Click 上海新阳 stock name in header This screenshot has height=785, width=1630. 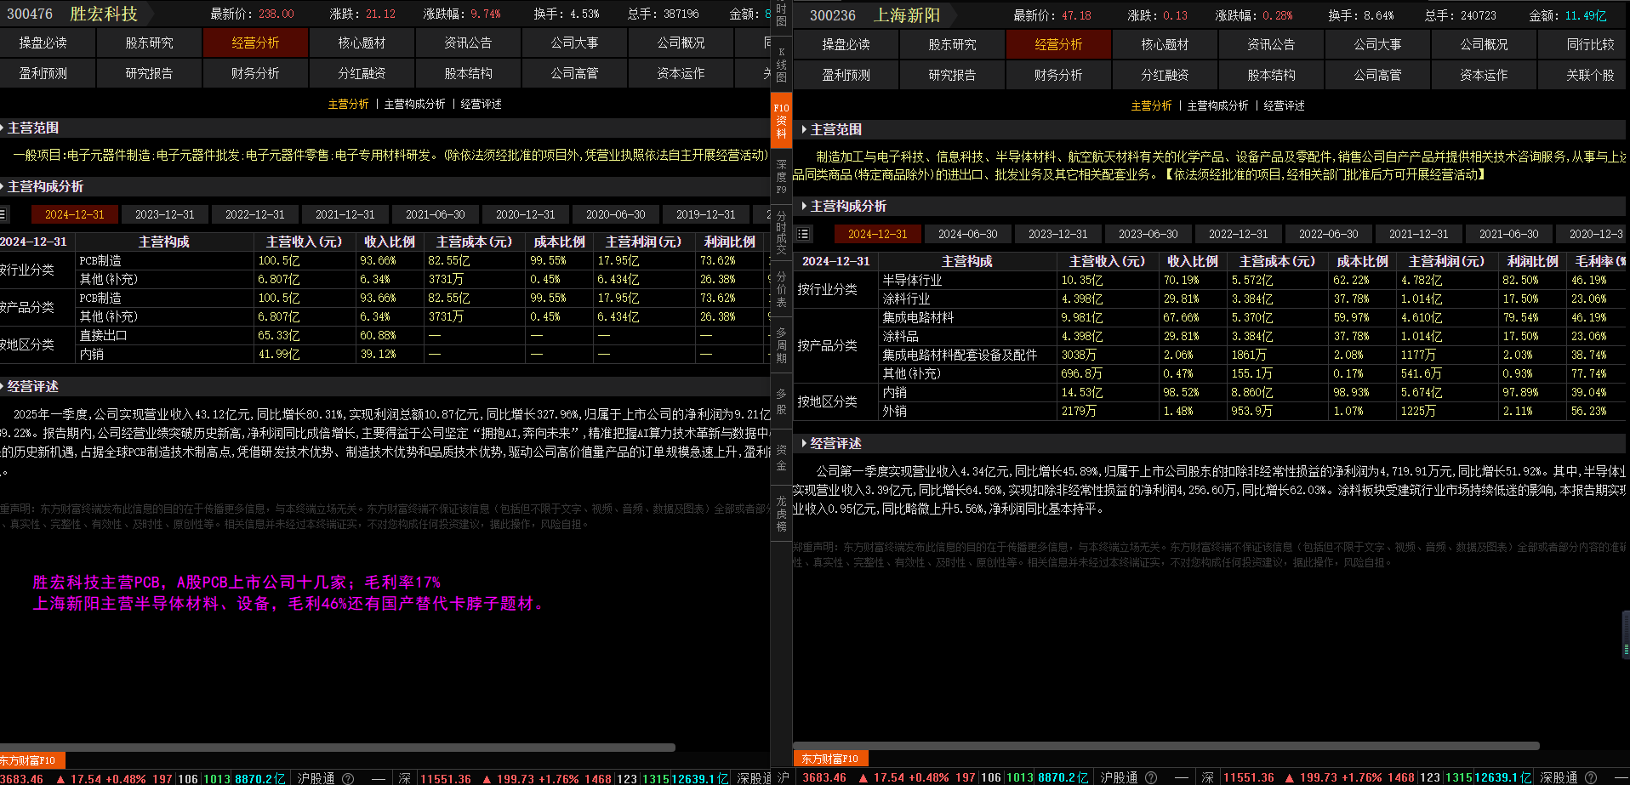(x=907, y=15)
